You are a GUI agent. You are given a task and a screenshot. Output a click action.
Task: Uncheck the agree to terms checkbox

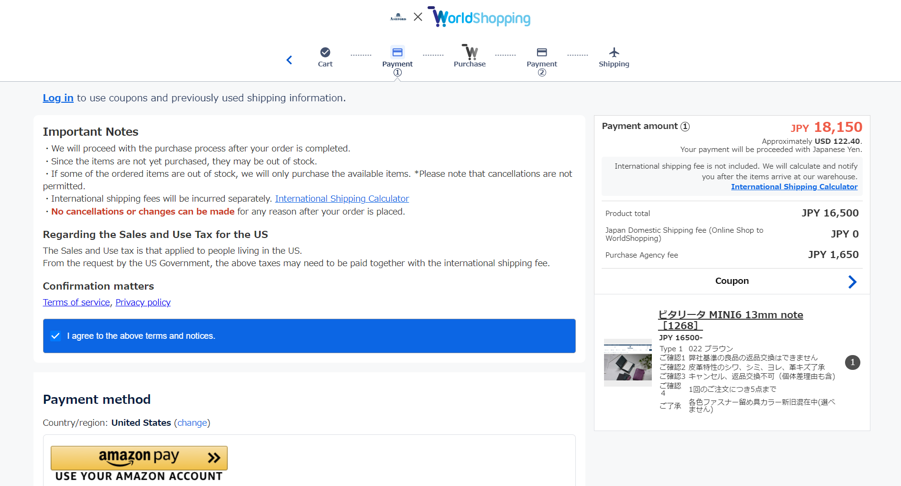(55, 336)
